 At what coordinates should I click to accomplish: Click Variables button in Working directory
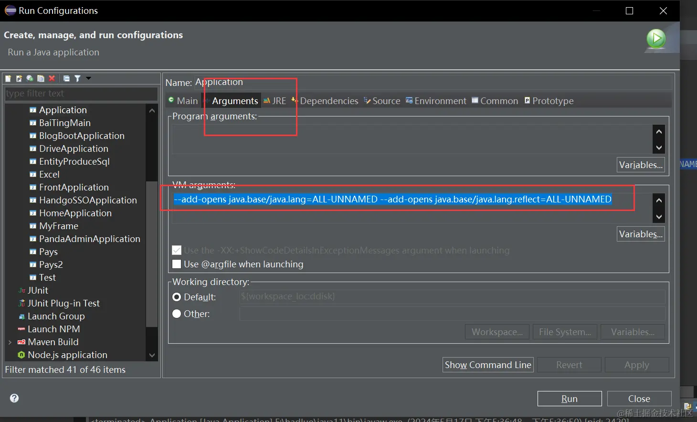[633, 332]
